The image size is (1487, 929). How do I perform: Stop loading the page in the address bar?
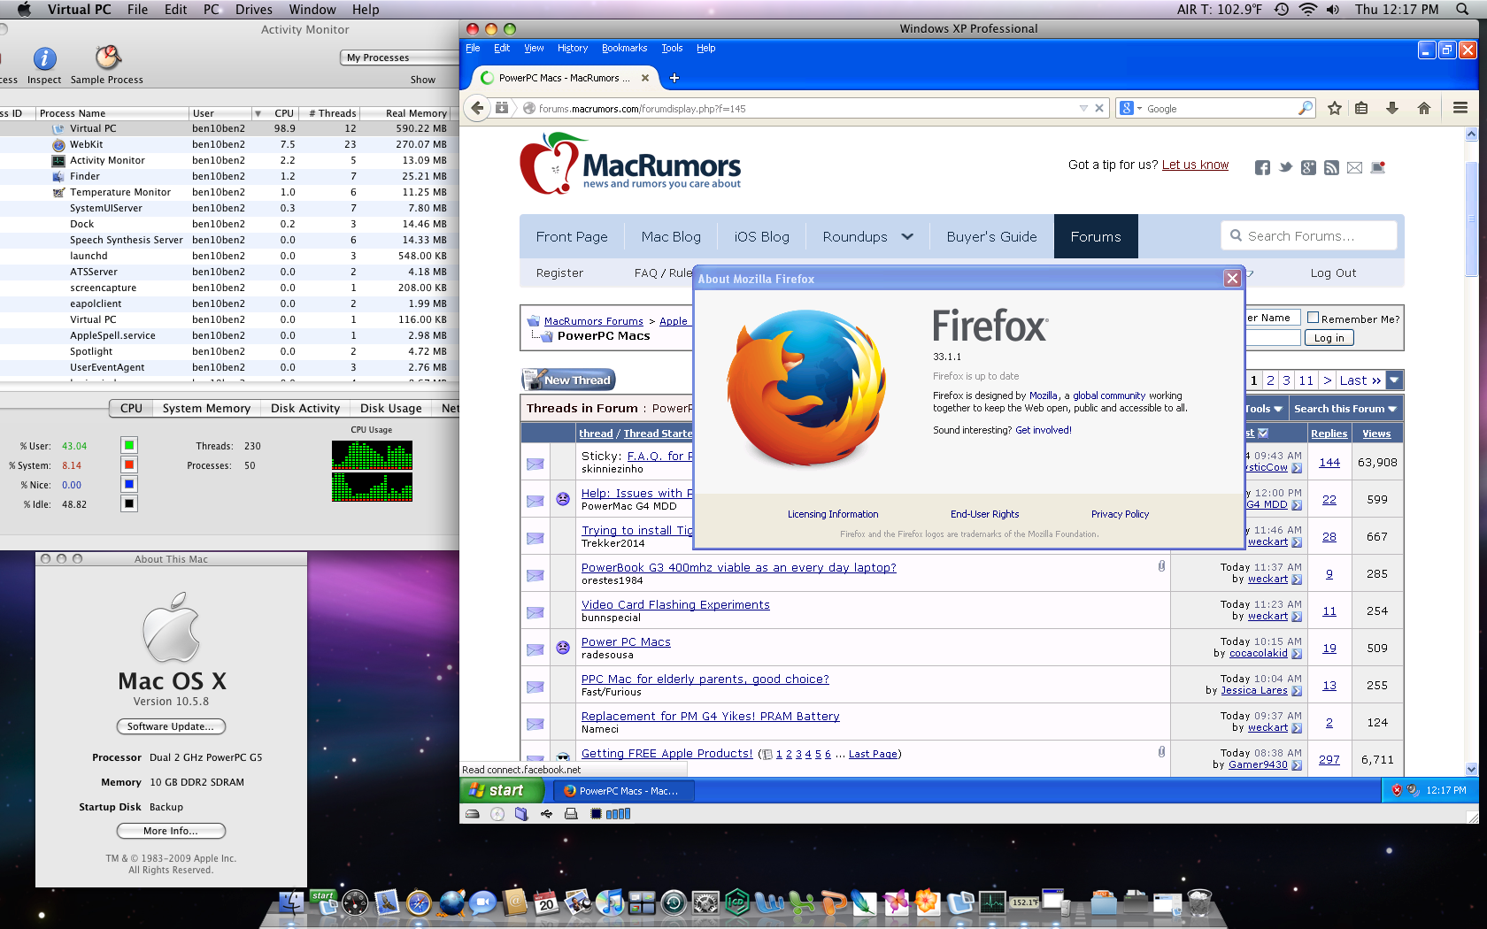pos(1099,108)
